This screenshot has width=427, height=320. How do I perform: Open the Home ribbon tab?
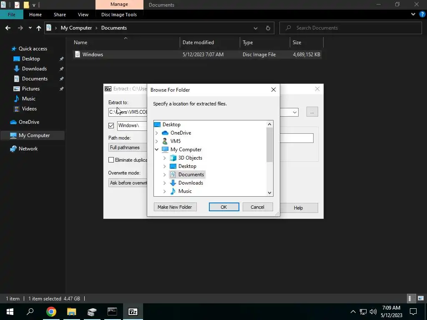35,15
